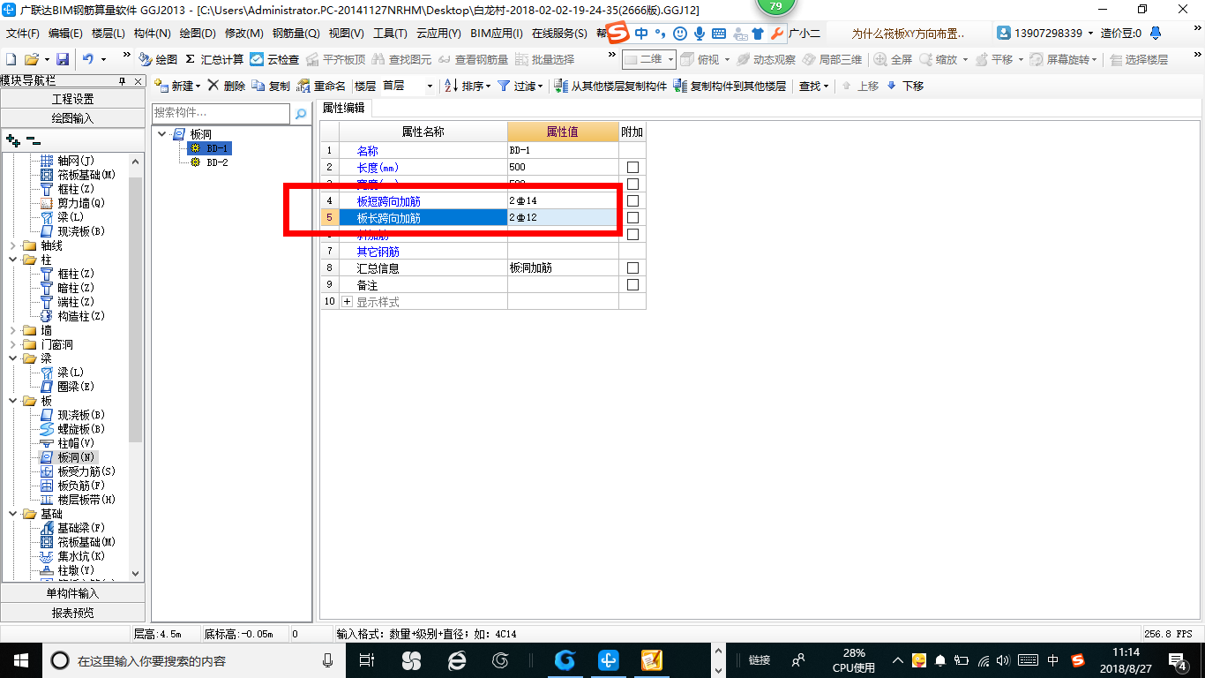Image resolution: width=1205 pixels, height=678 pixels.
Task: Click navigator tree vertical scrollbar
Action: 136,309
